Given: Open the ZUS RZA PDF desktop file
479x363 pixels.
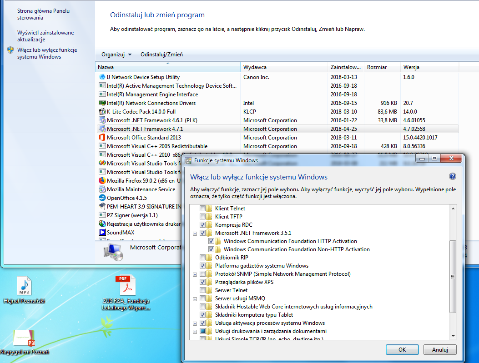Looking at the screenshot, I should (125, 286).
